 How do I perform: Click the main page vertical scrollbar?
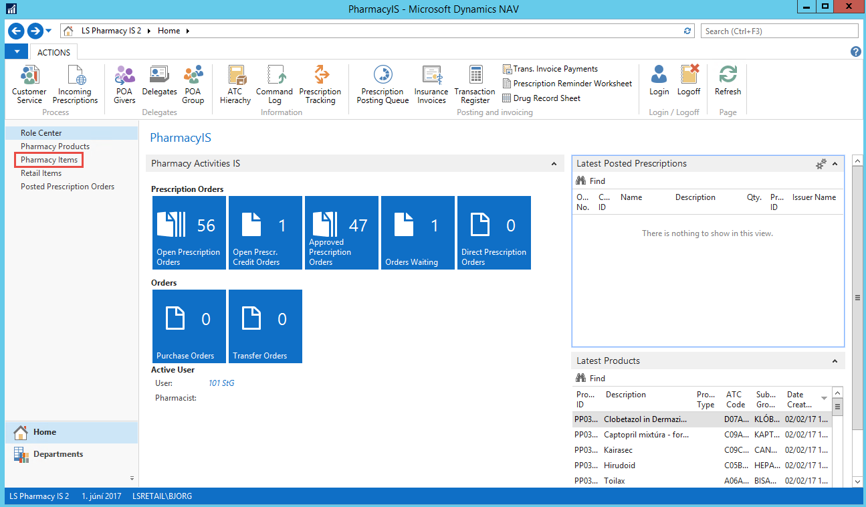point(857,298)
